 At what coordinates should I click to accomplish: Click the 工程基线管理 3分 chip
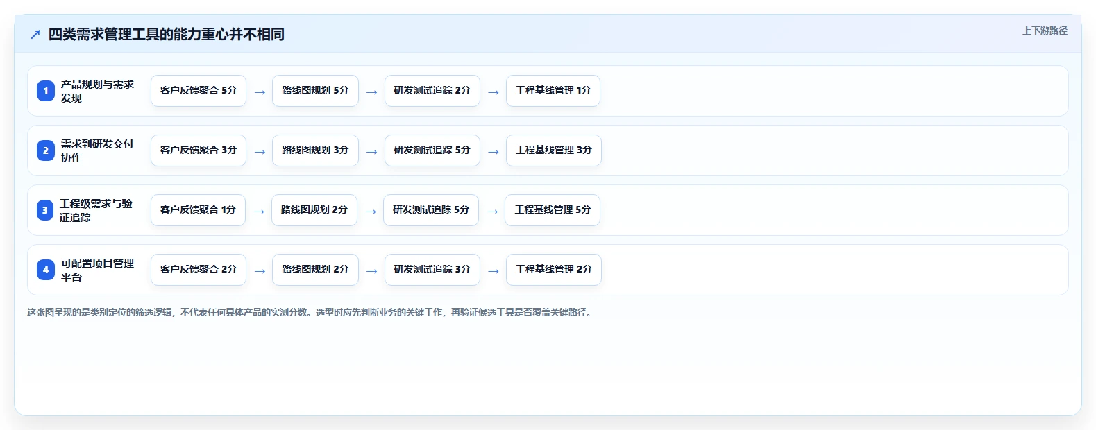point(554,150)
